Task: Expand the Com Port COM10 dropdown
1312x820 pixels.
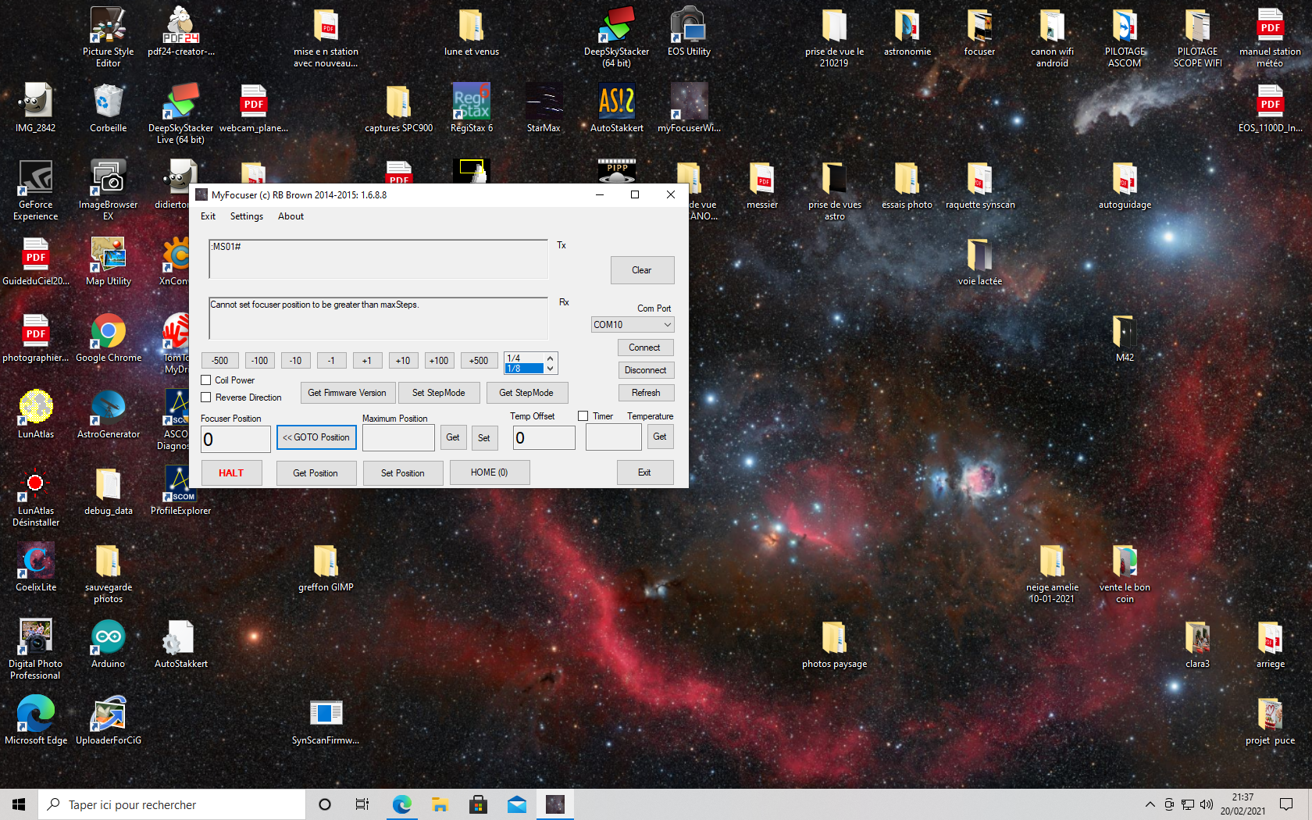Action: (x=633, y=325)
